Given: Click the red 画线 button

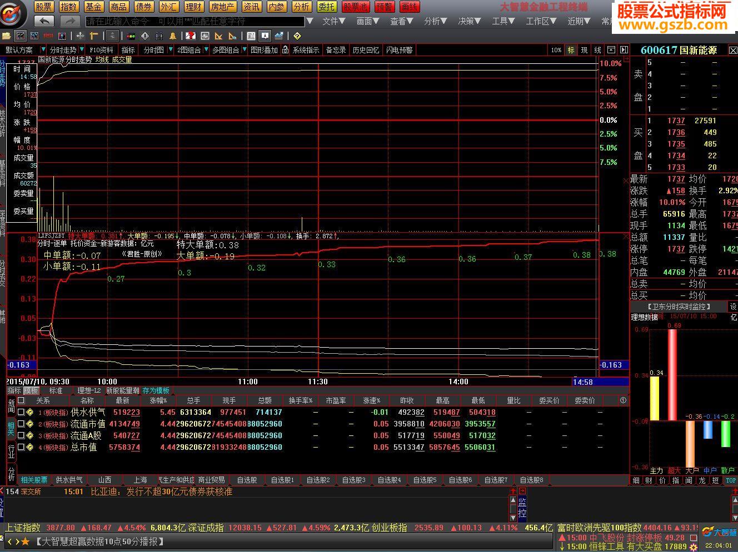Looking at the screenshot, I should coord(409,7).
